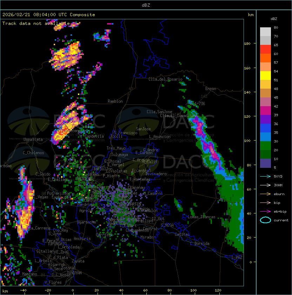
Task: Click the 'L_Dormida' place label
Action: coord(200,243)
